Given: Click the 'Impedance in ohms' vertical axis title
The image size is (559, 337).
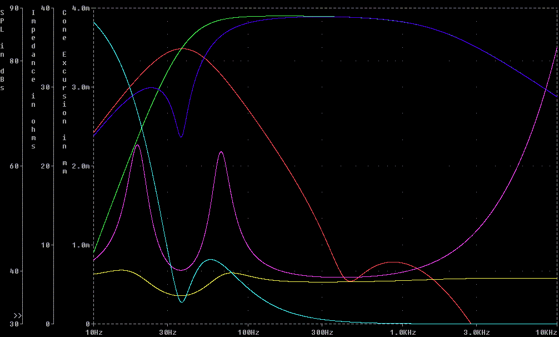Looking at the screenshot, I should point(33,79).
